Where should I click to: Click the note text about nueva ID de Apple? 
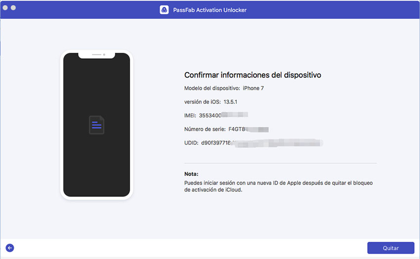pyautogui.click(x=278, y=186)
